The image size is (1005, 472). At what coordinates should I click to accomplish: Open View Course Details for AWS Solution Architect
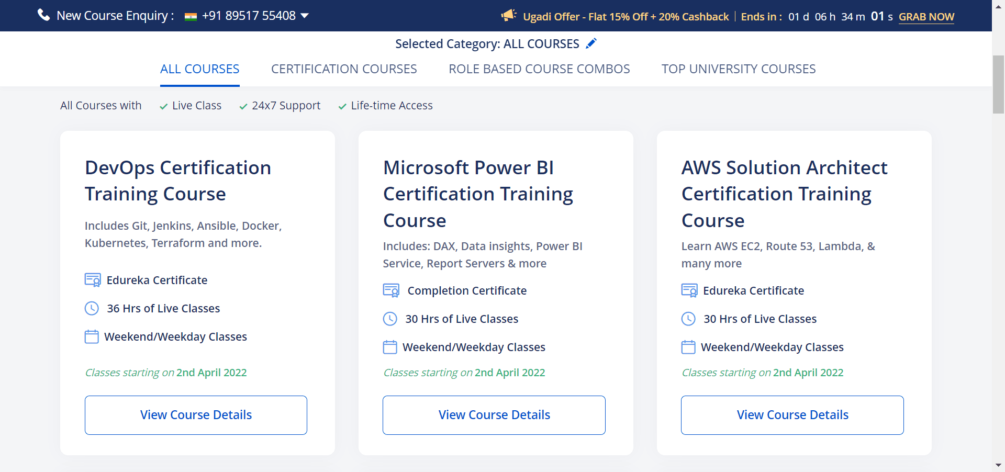(792, 415)
